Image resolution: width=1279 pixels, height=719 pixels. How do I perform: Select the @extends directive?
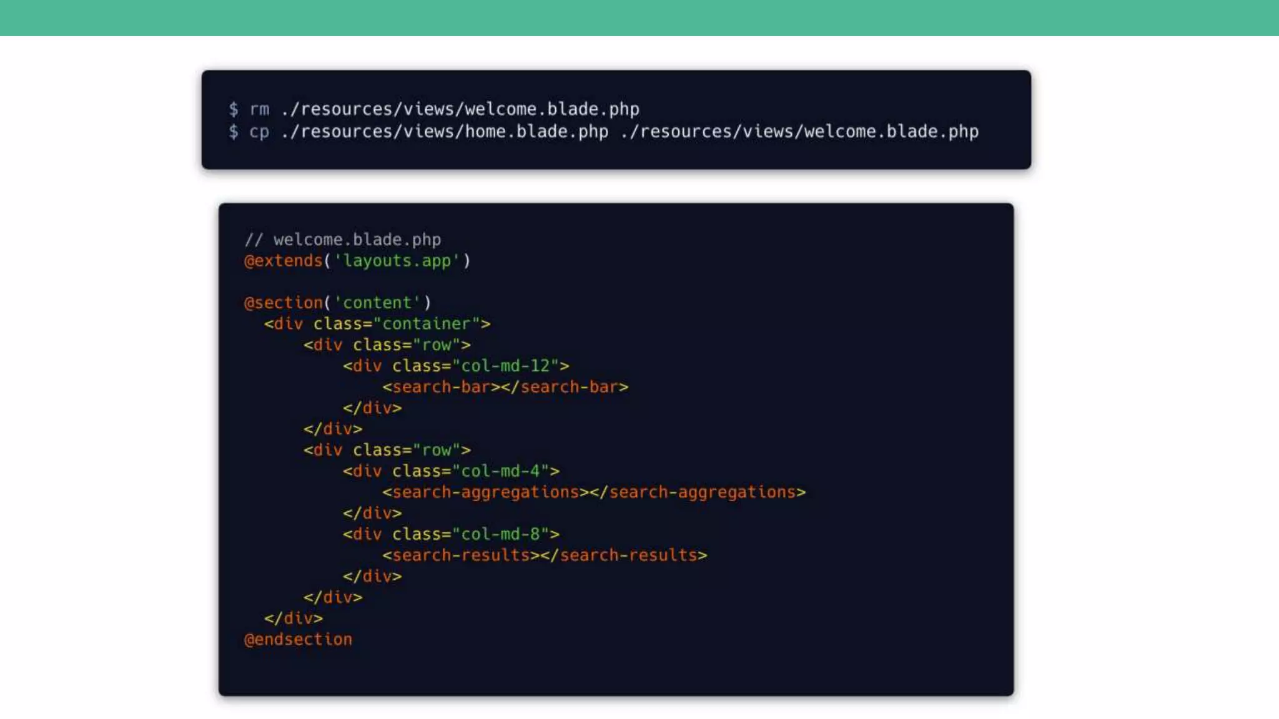click(x=283, y=261)
